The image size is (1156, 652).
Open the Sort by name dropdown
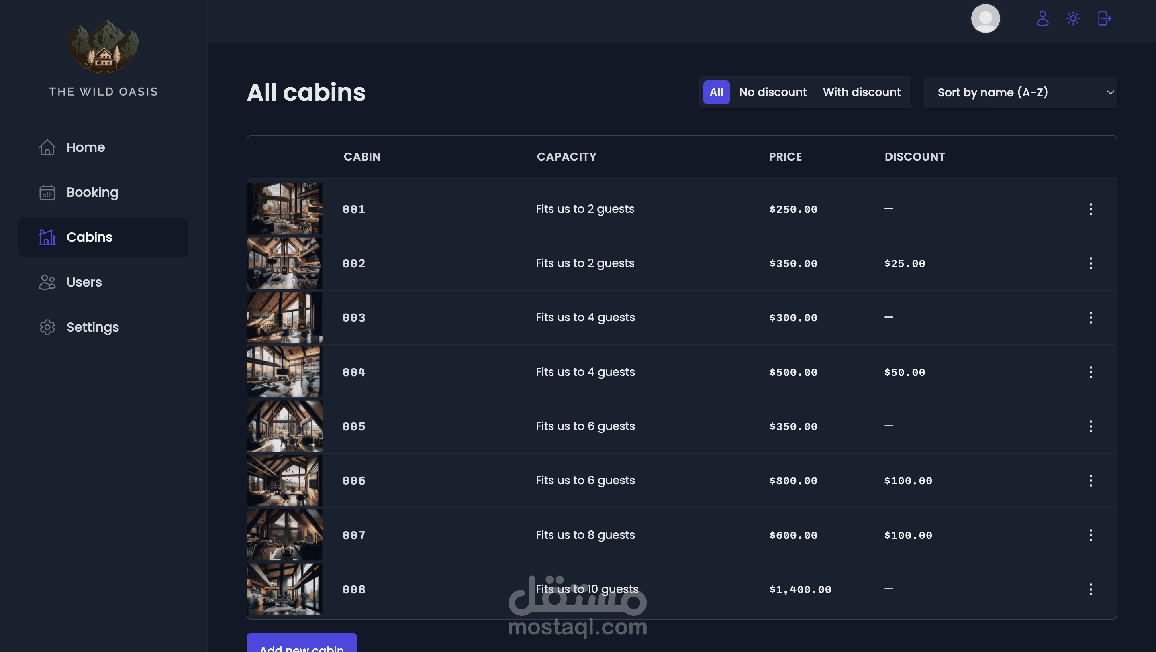(x=1020, y=92)
